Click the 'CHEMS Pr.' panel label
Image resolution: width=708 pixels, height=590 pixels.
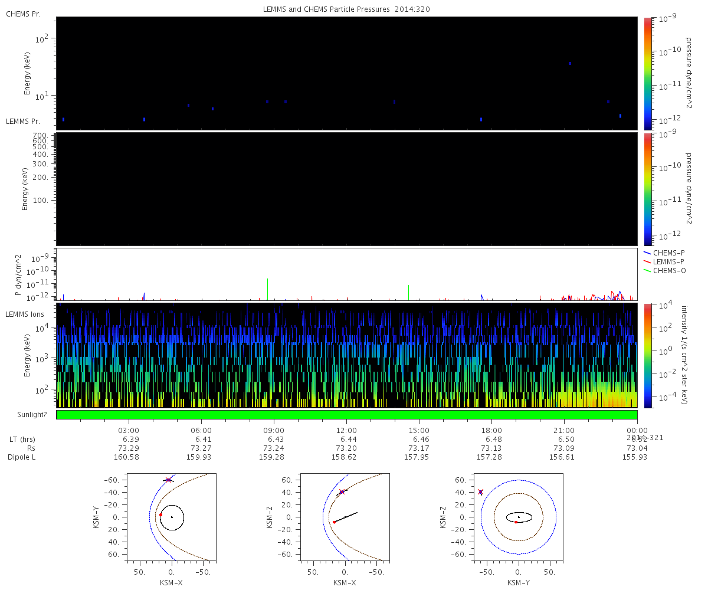23,14
